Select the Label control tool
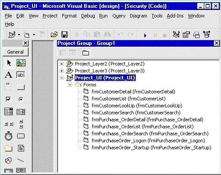This screenshot has width=221, height=175. coord(9,75)
